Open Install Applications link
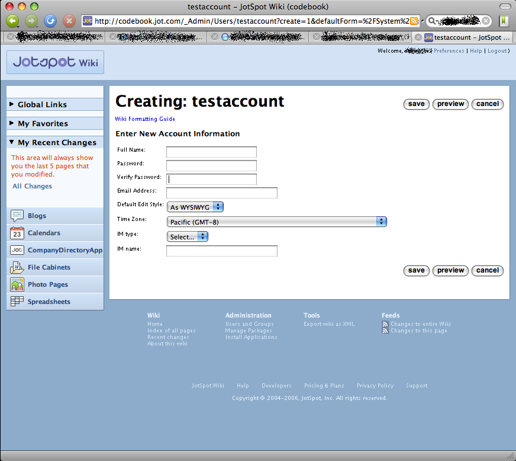 [x=251, y=337]
